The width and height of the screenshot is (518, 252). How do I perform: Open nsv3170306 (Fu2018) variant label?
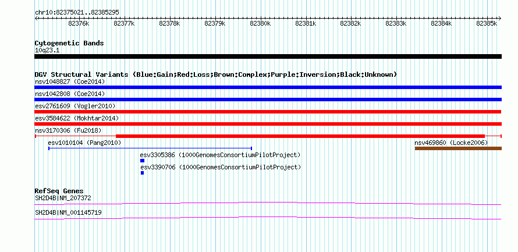[68, 130]
